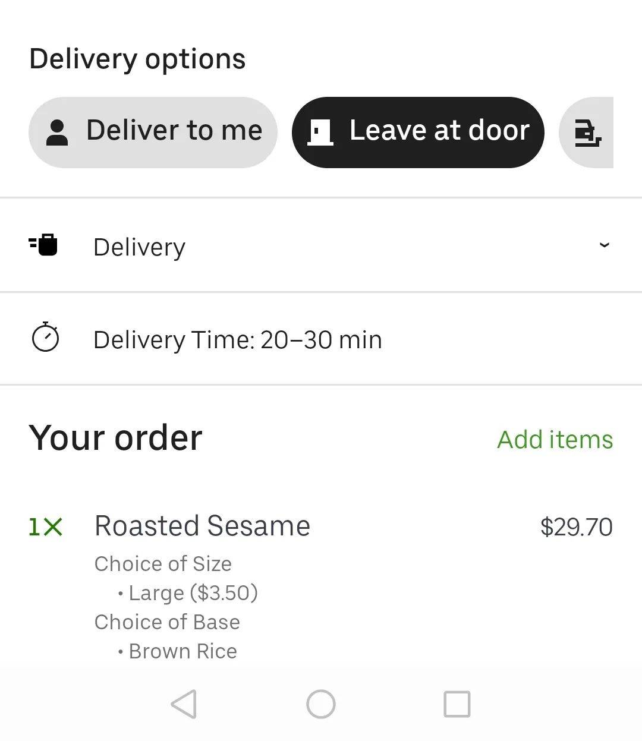Tap the delivery bag icon
The image size is (642, 741).
pos(43,244)
